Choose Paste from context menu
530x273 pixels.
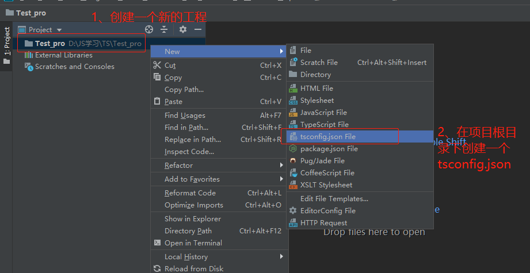point(218,102)
